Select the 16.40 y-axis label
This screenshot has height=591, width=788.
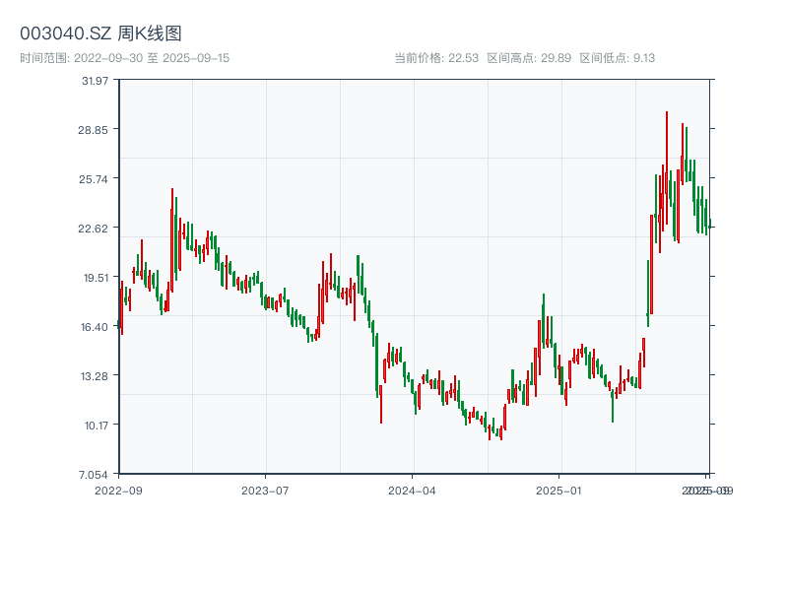(97, 326)
